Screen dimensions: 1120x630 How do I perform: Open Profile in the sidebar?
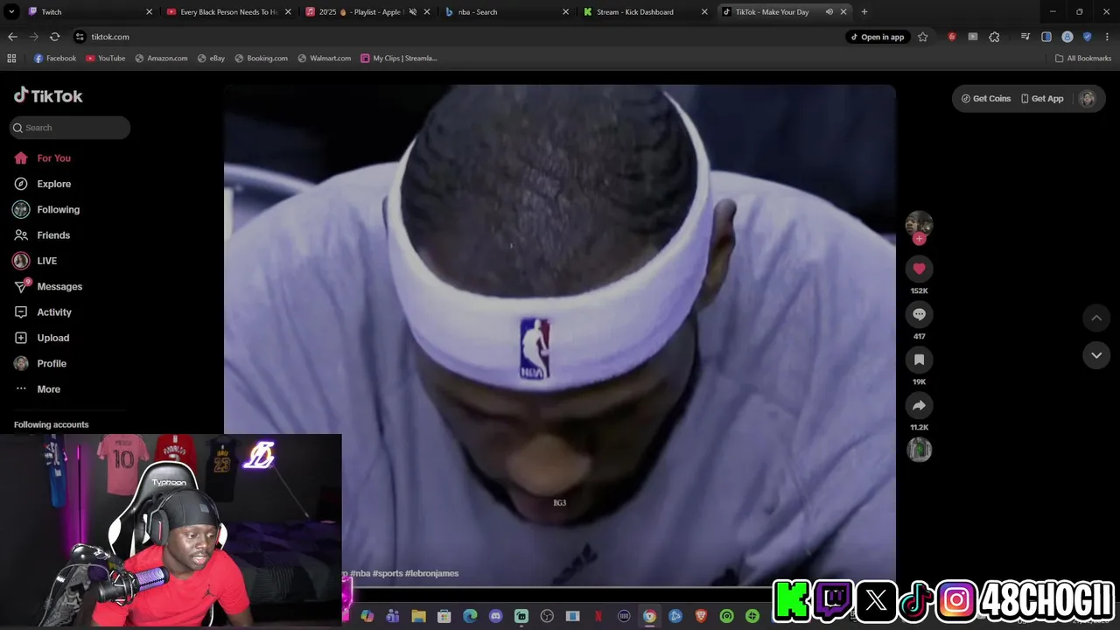(39, 363)
